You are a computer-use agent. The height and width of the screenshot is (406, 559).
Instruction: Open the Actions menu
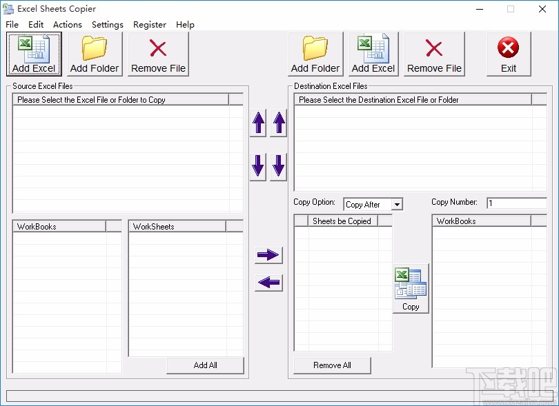pyautogui.click(x=67, y=24)
